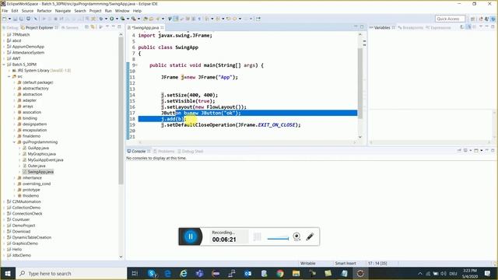The width and height of the screenshot is (498, 280).
Task: Toggle Show Logical Structure in Variables view
Action: tap(468, 27)
